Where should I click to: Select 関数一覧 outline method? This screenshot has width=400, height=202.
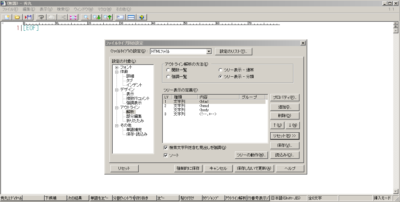pos(176,70)
